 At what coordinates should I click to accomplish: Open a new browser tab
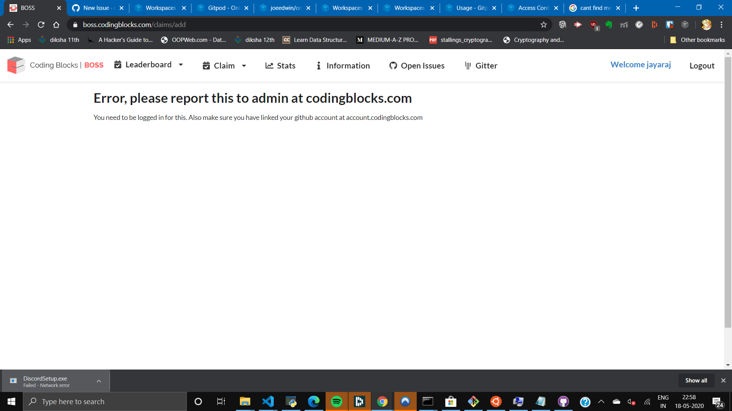(636, 8)
